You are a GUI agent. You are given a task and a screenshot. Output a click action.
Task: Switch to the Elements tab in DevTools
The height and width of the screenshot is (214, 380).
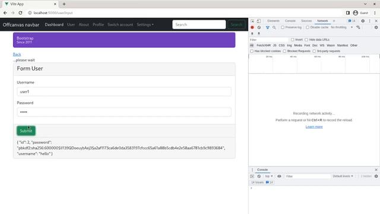273,21
